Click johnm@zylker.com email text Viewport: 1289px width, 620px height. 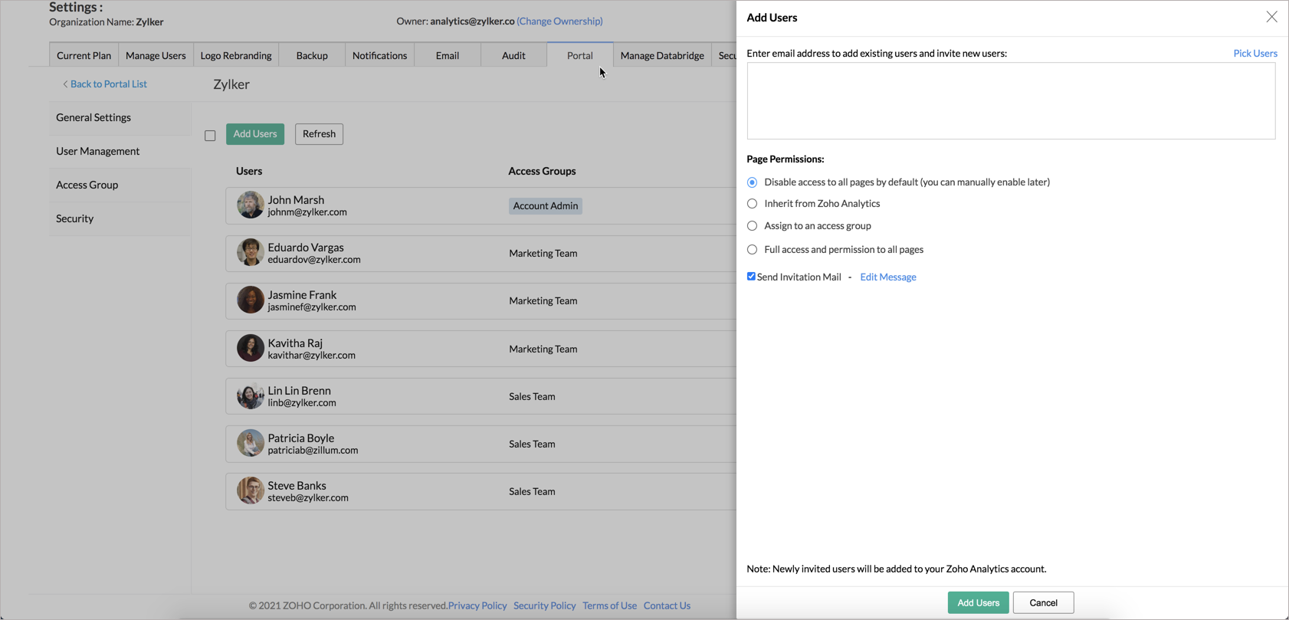(307, 212)
